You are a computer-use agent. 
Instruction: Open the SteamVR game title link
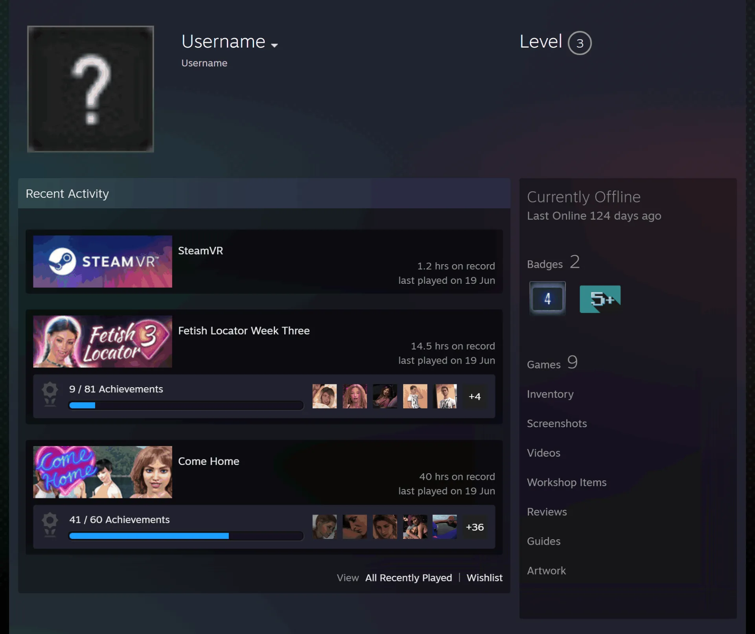click(201, 251)
